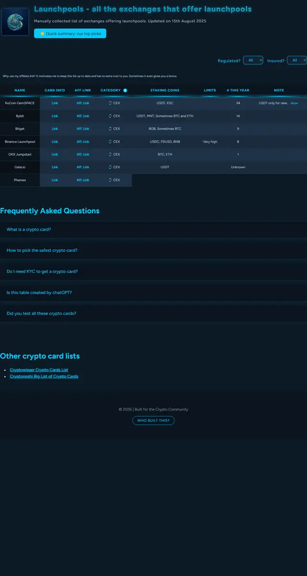Open Binance Launchpool Aff. Link
This screenshot has width=307, height=576.
tap(83, 142)
